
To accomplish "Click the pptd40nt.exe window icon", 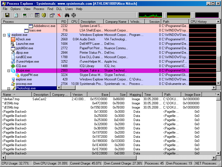I will coord(13,48).
